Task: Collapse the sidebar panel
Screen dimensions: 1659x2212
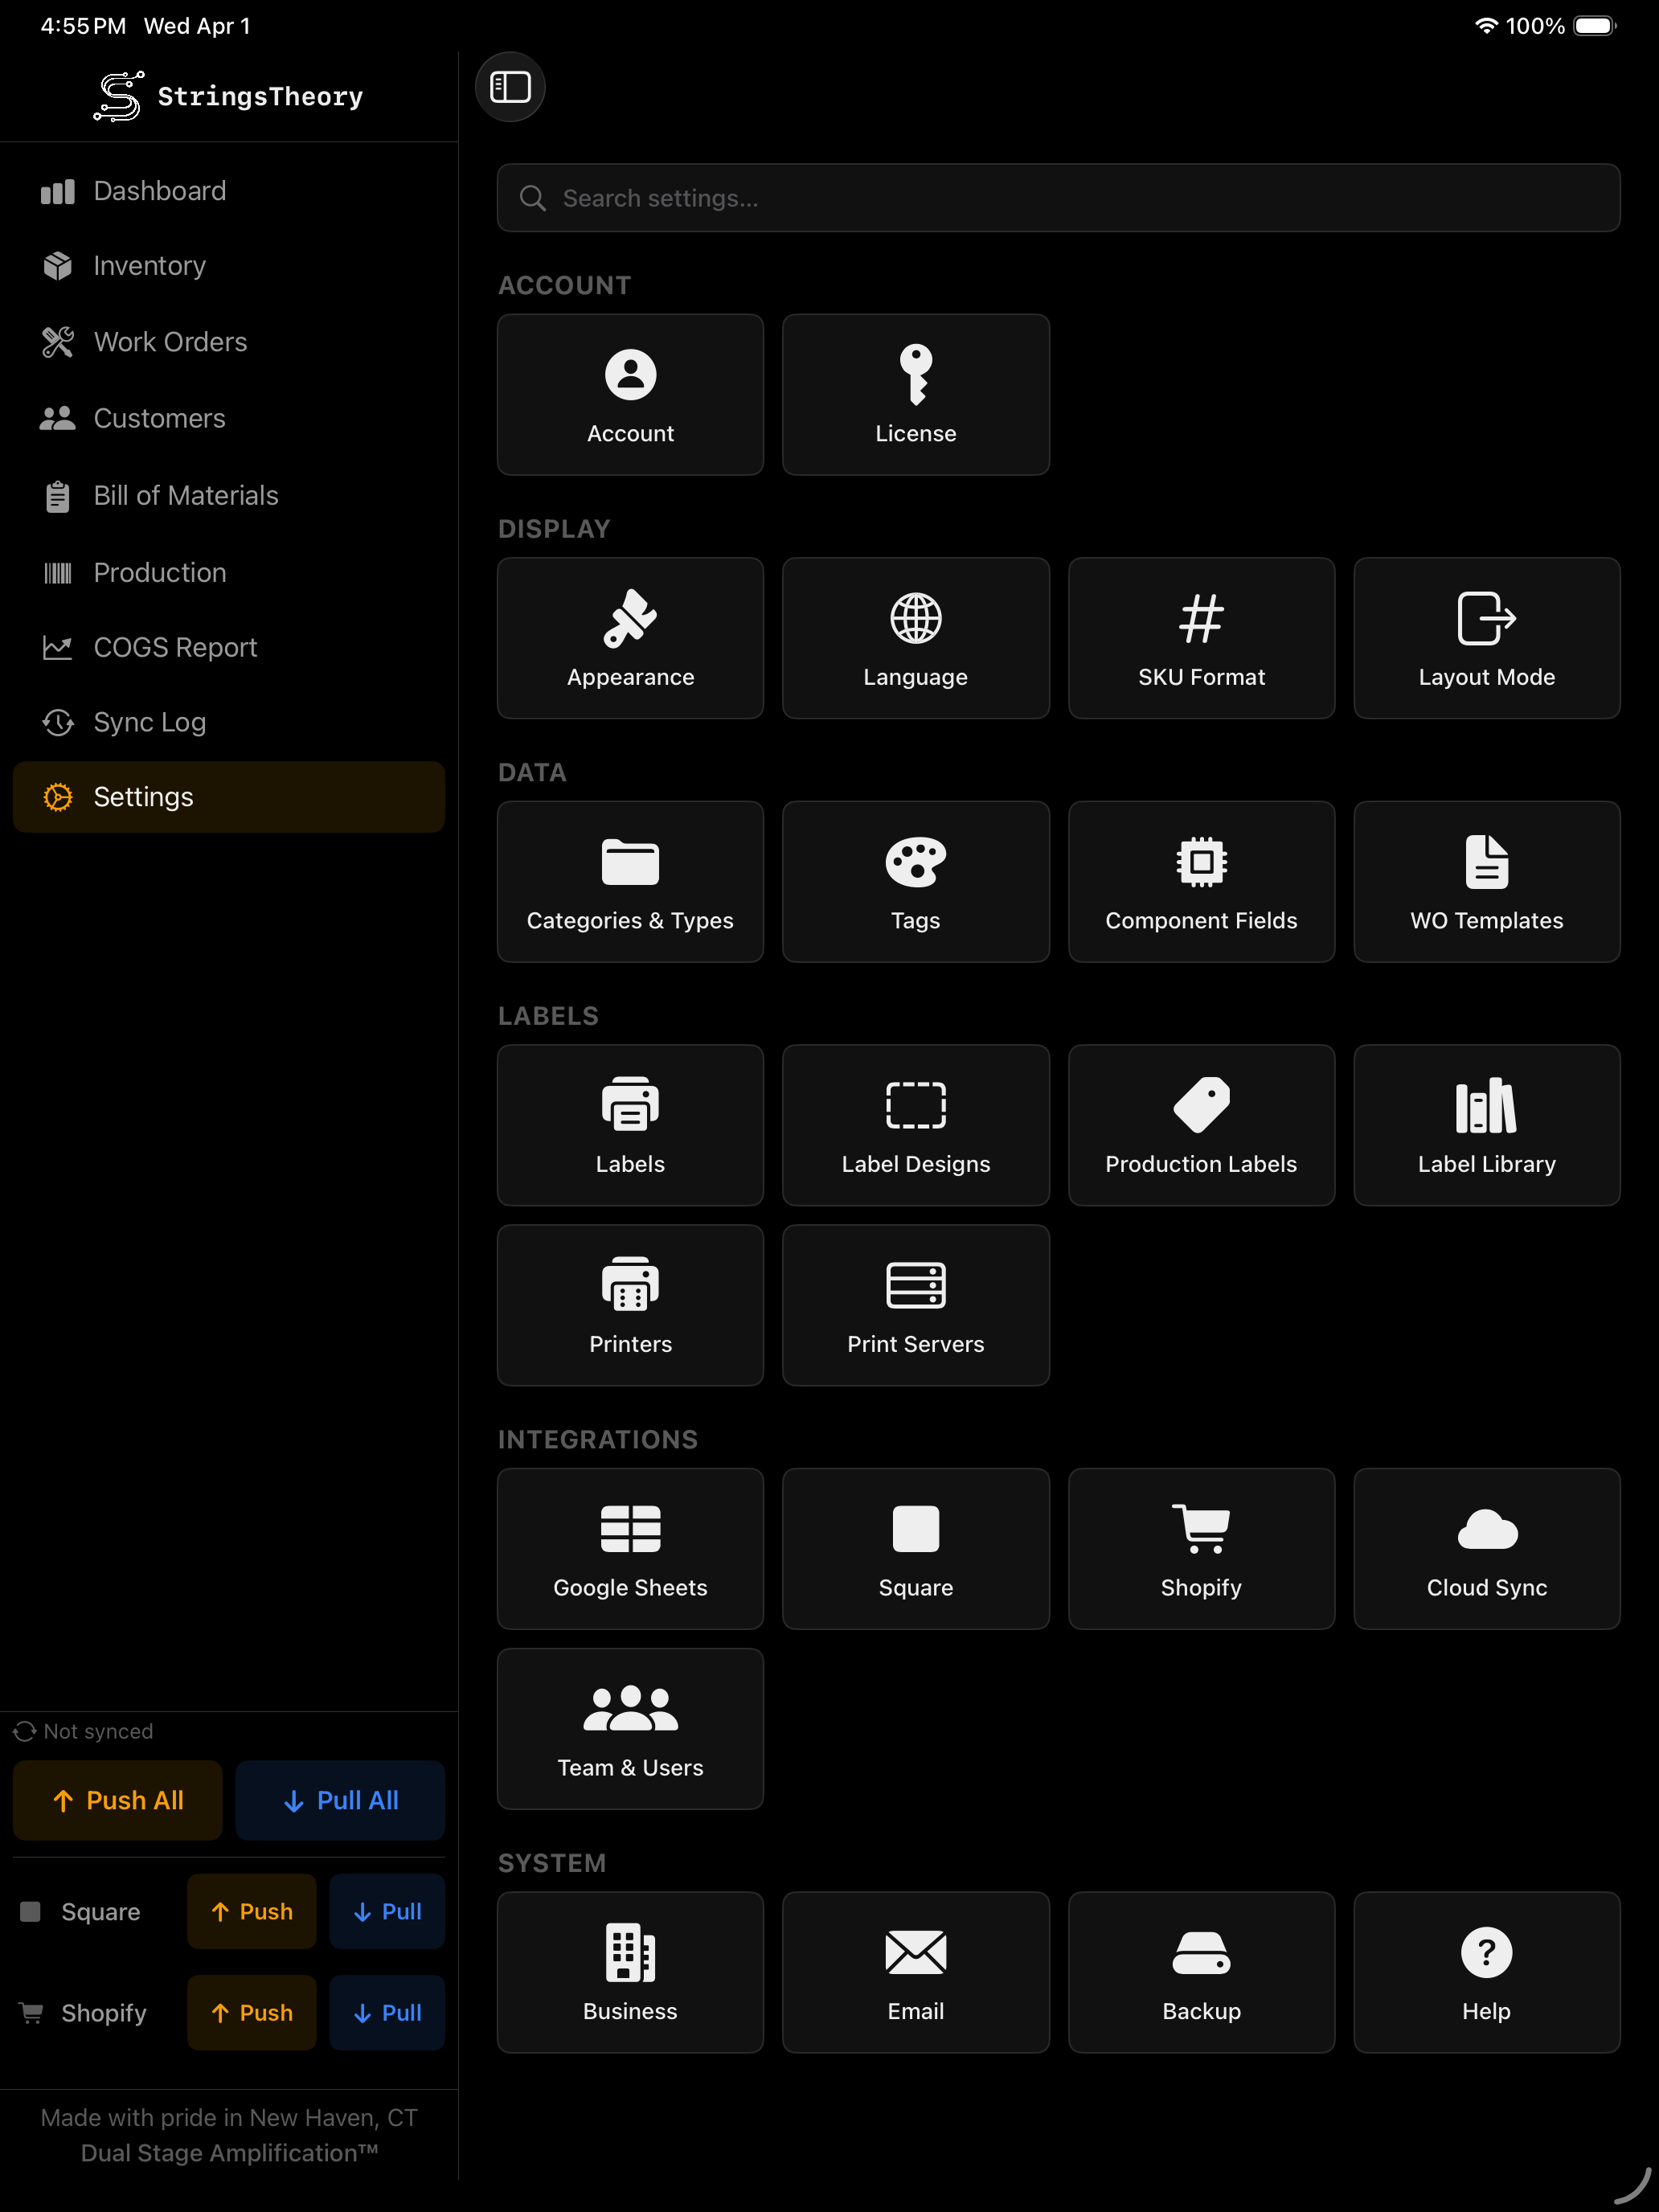Action: (x=510, y=87)
